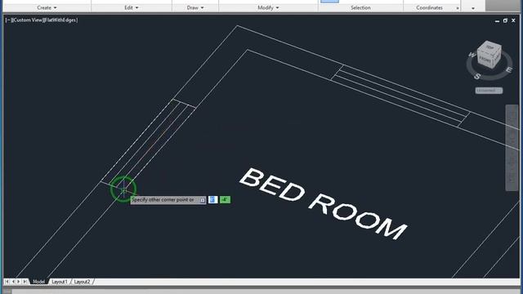Image resolution: width=523 pixels, height=294 pixels.
Task: Go to previous layout tab arrow
Action: click(x=13, y=282)
